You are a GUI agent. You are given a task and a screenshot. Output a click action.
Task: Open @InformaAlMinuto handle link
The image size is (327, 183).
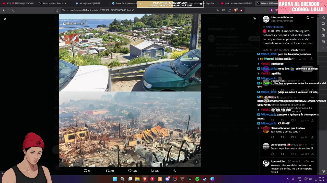pos(282,21)
